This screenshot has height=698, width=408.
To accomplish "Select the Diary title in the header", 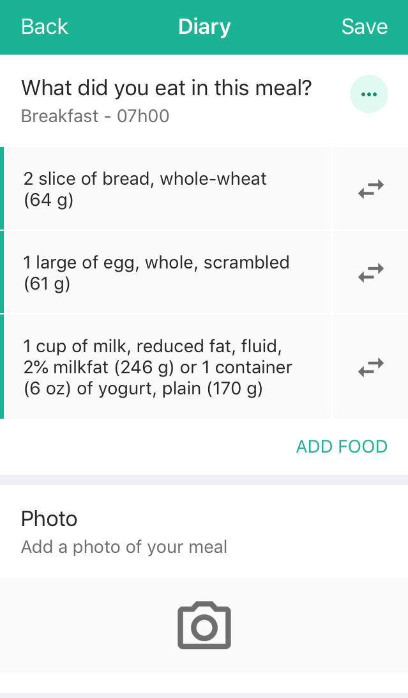I will coord(204,27).
